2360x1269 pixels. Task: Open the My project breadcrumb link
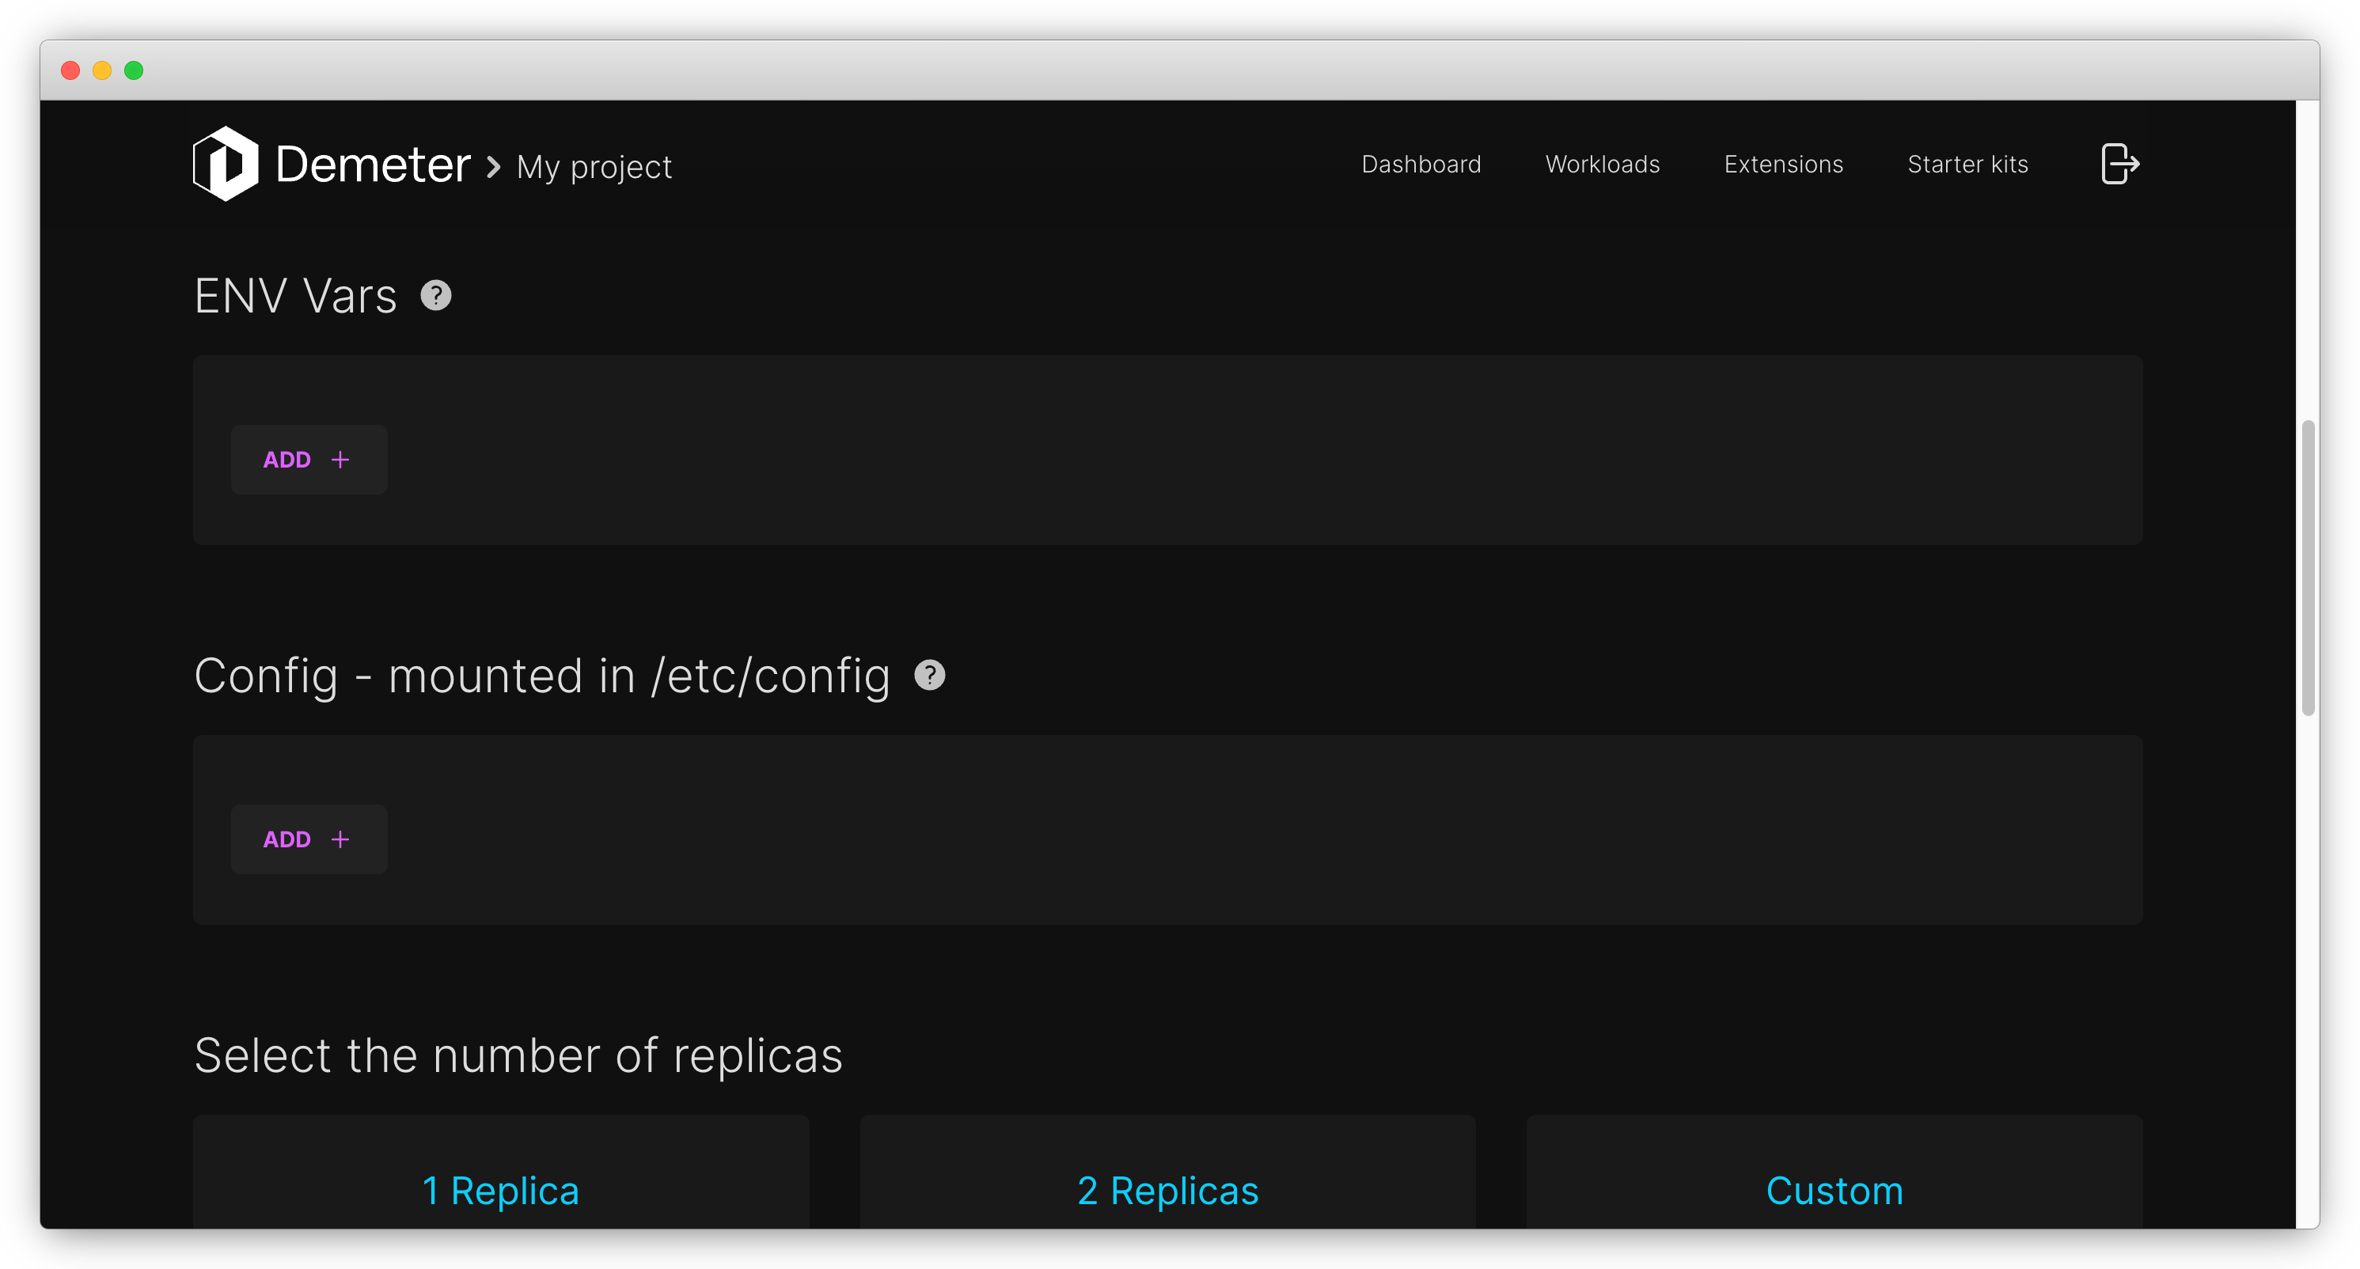tap(594, 168)
